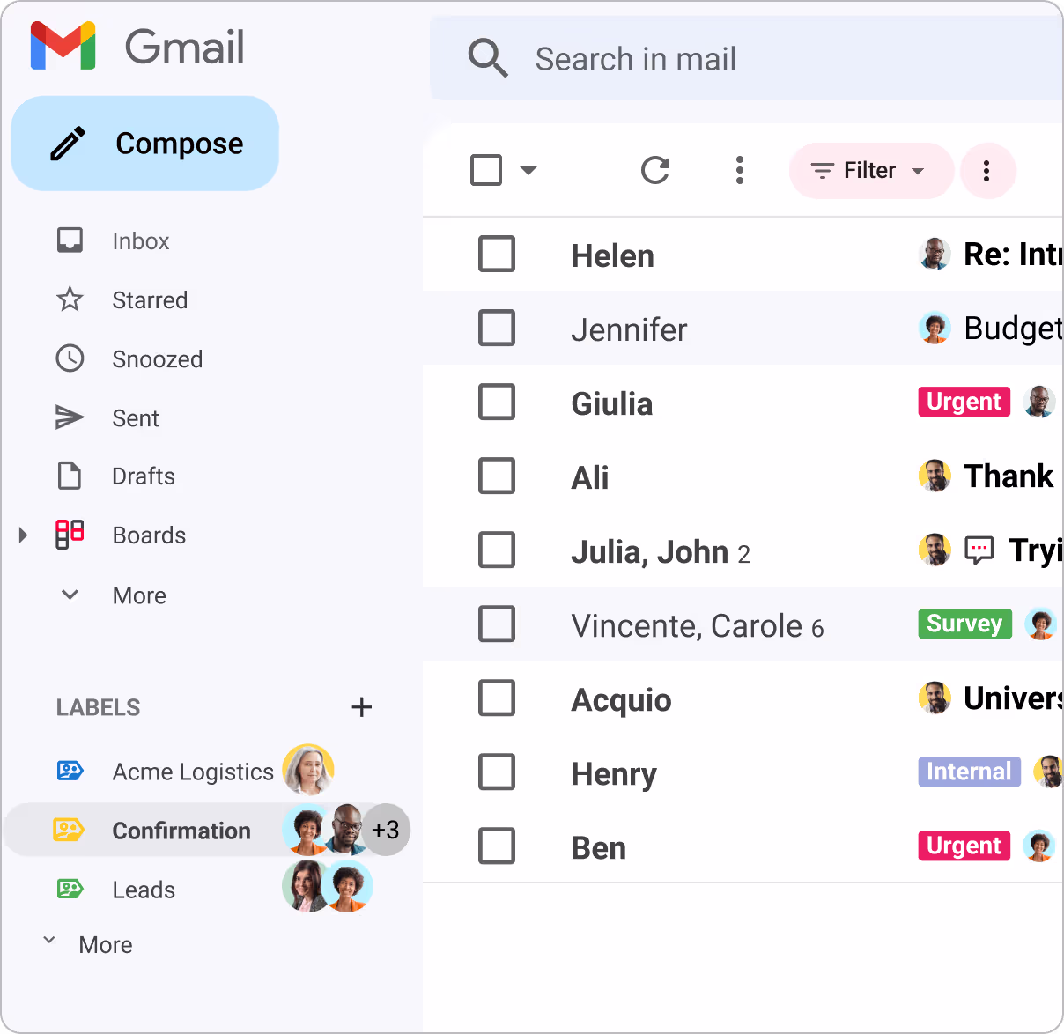Add a new label with plus icon

pos(361,707)
